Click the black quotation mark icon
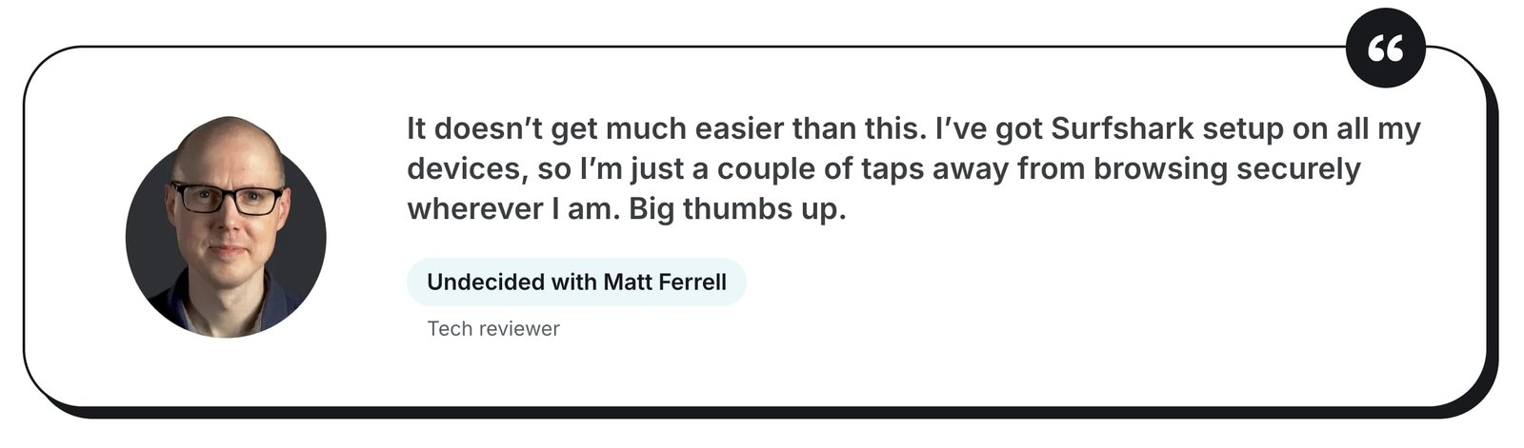The width and height of the screenshot is (1524, 448). [1386, 48]
